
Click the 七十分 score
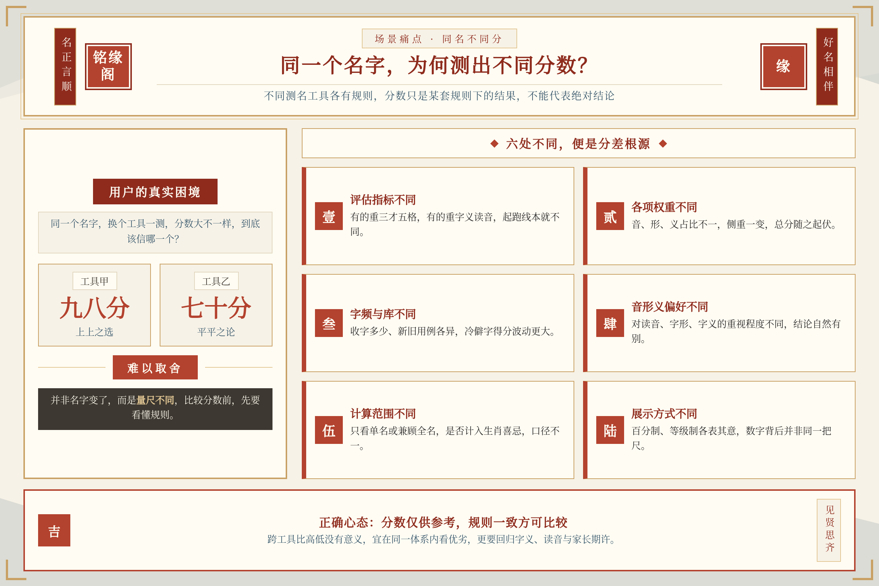click(216, 308)
